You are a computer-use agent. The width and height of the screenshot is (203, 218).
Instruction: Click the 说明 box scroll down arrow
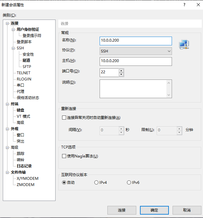pyautogui.click(x=169, y=95)
